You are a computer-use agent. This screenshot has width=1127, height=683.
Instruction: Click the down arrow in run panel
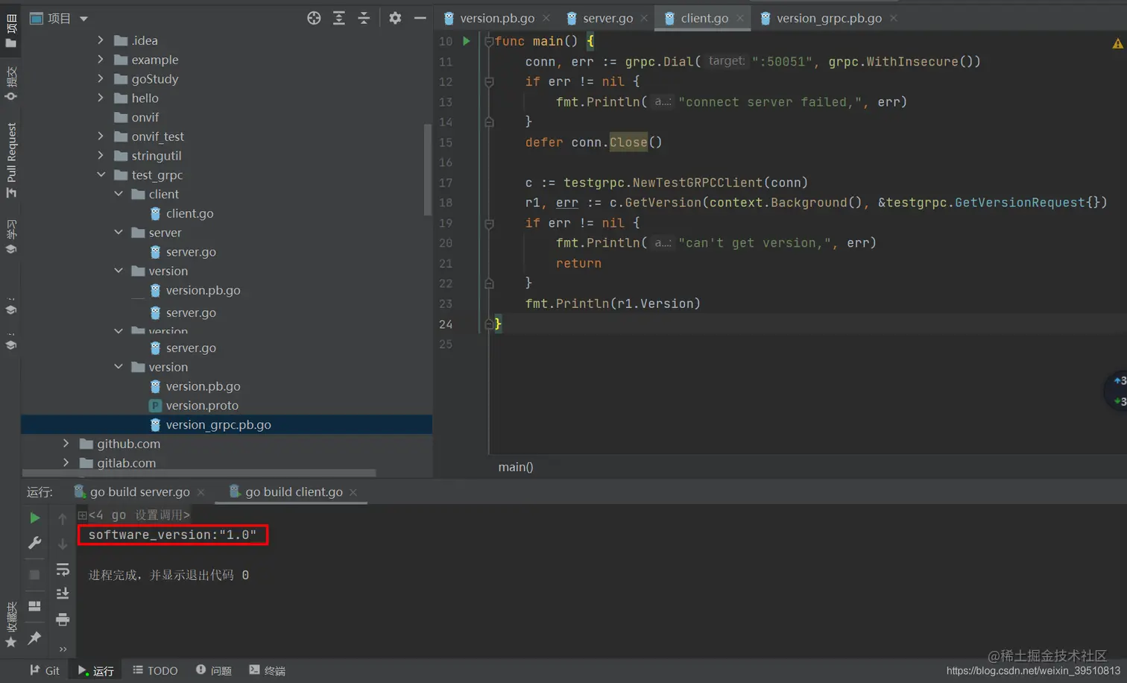coord(63,544)
